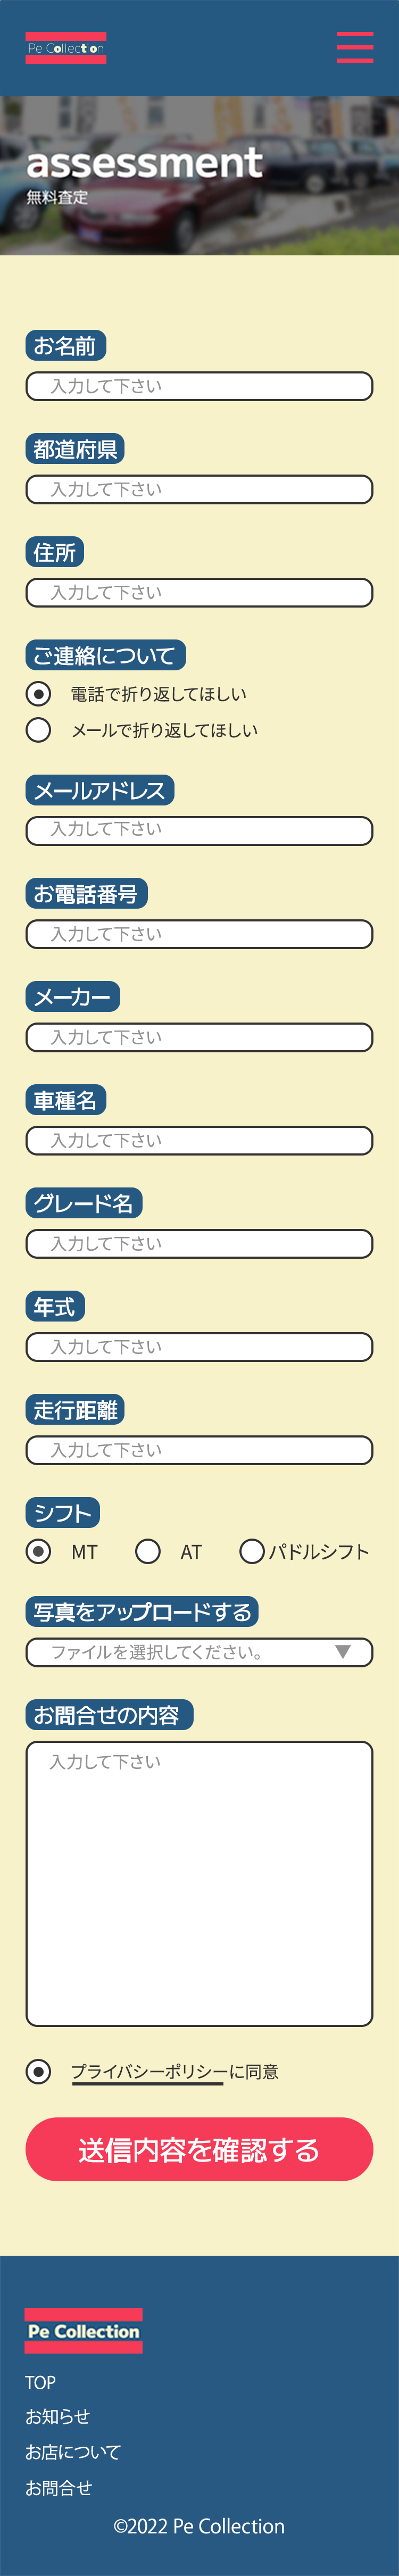Click 送信内容を確認する button
Screen dimensions: 399x2576
pos(199,2149)
